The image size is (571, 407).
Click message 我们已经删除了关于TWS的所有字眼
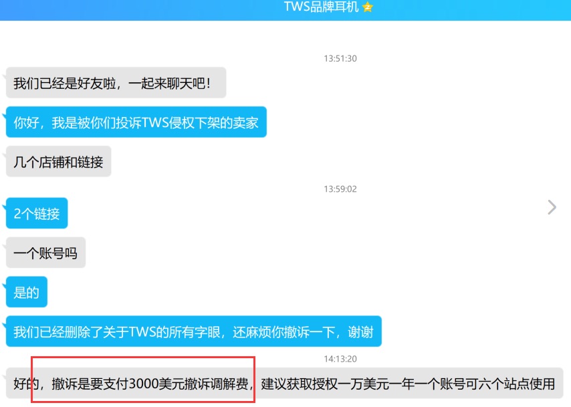point(194,331)
